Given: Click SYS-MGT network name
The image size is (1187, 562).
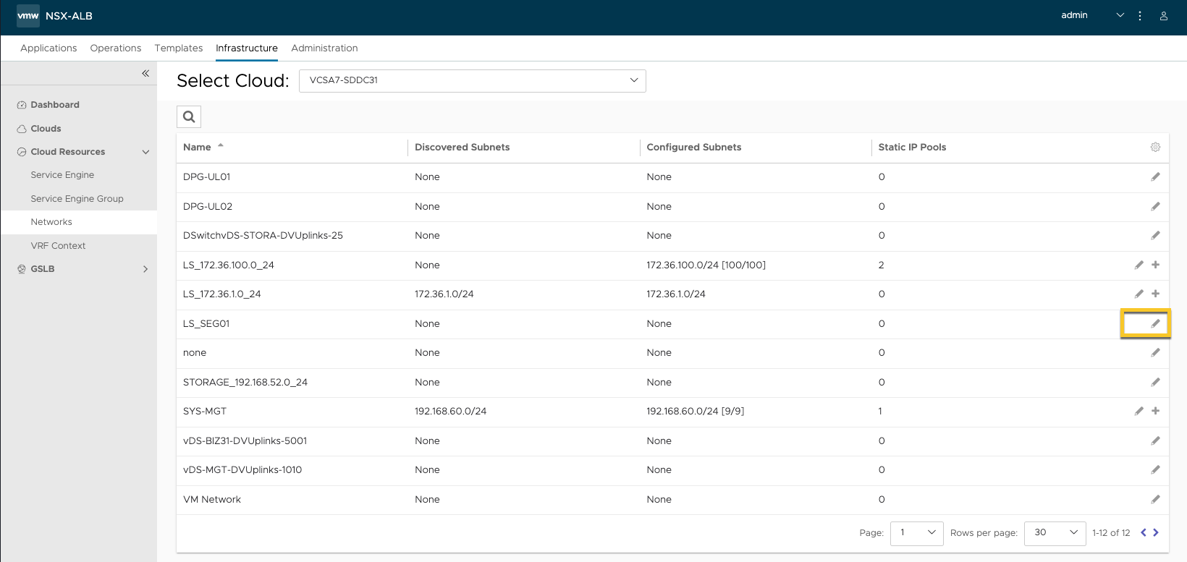Looking at the screenshot, I should pos(205,411).
